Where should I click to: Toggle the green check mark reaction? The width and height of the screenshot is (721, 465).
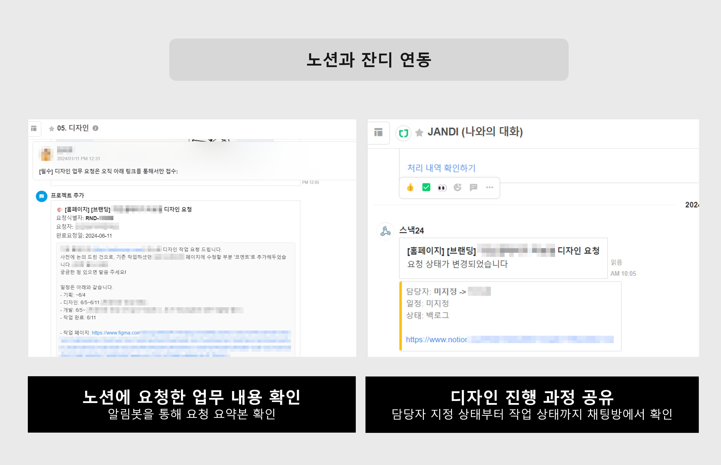pos(426,187)
